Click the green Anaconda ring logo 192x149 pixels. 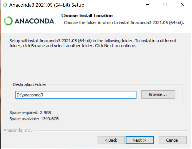[x=8, y=21]
